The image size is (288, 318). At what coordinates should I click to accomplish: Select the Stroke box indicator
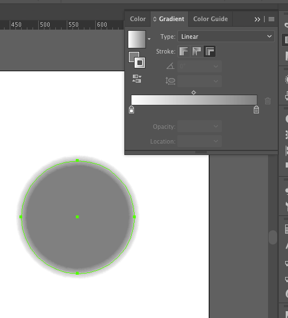pyautogui.click(x=140, y=63)
